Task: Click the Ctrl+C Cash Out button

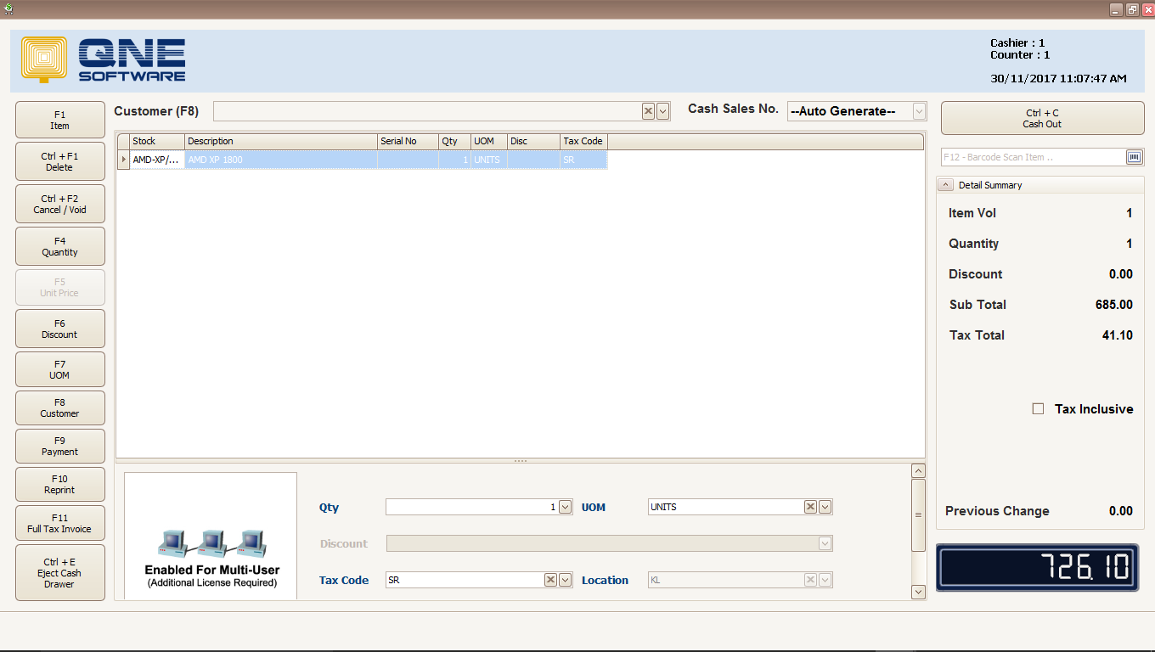Action: 1042,118
